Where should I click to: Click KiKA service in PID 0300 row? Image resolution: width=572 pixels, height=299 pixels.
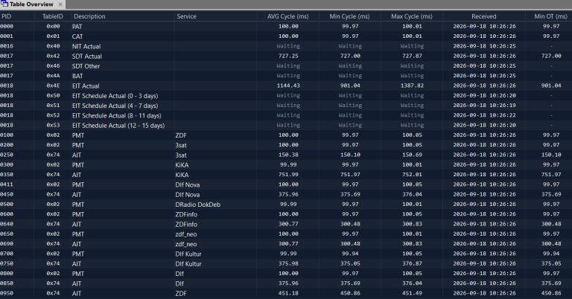pos(182,164)
